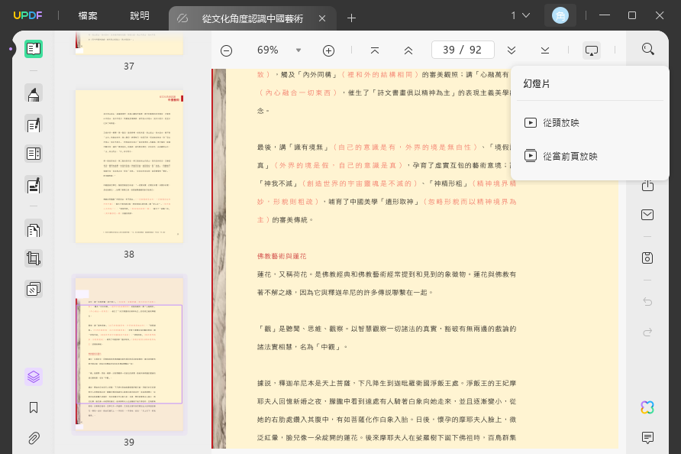Toggle the slideshow presentation button
Image resolution: width=681 pixels, height=454 pixels.
click(x=592, y=50)
